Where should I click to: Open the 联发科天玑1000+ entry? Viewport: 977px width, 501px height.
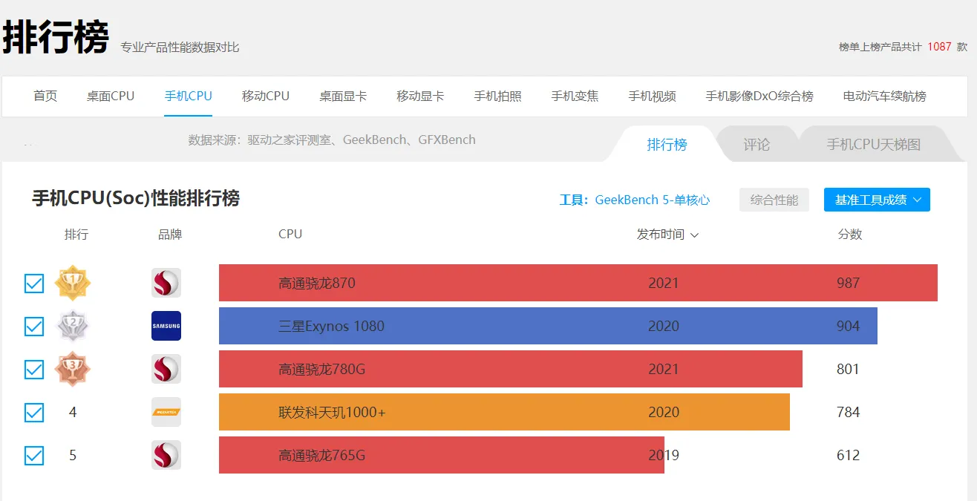pos(333,412)
